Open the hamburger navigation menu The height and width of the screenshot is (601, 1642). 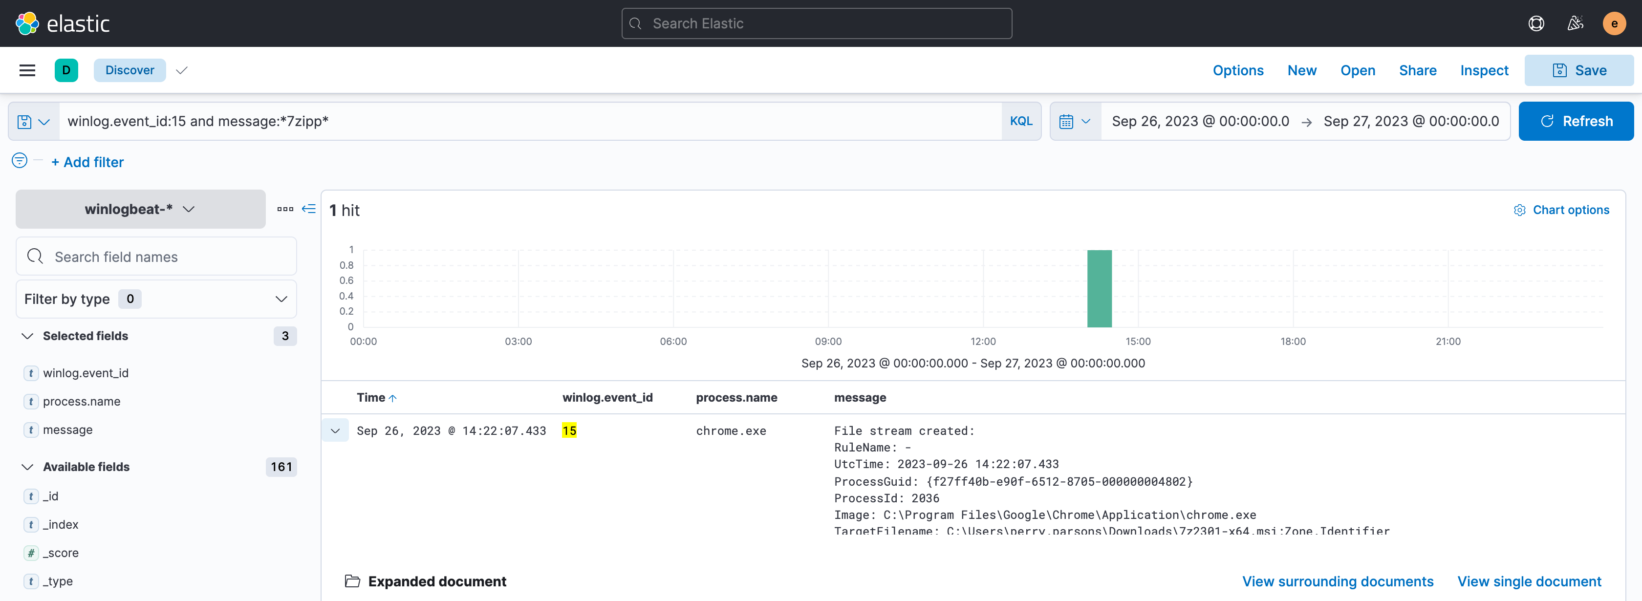[27, 70]
